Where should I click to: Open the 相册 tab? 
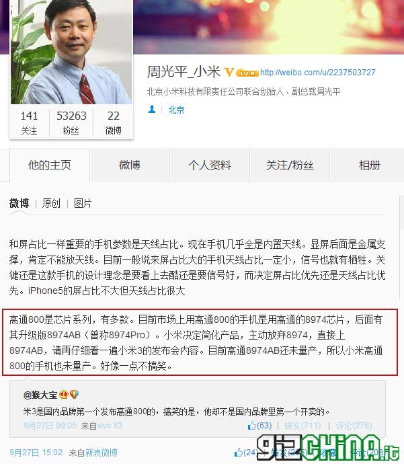coord(369,165)
